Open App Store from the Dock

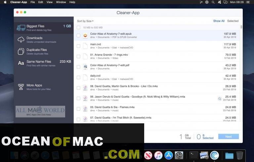[x=169, y=155]
